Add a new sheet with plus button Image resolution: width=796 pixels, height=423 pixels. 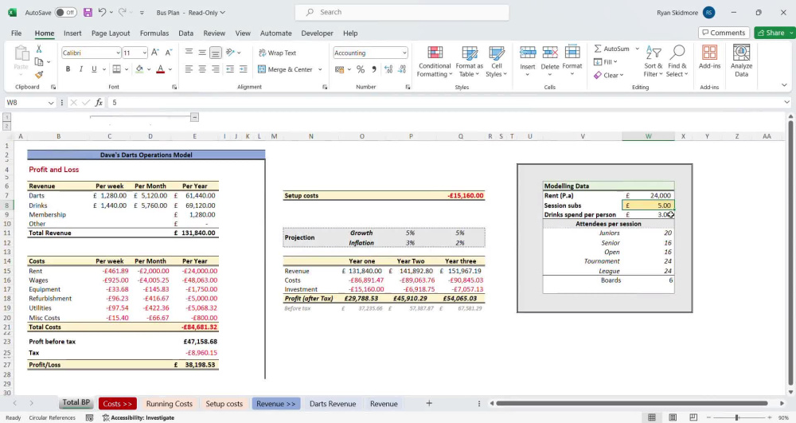(429, 403)
